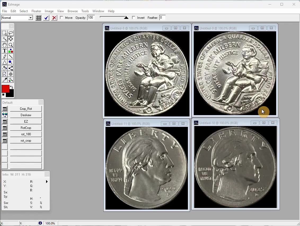300x226 pixels.
Task: Select the Hand pan tool
Action: pyautogui.click(x=5, y=45)
